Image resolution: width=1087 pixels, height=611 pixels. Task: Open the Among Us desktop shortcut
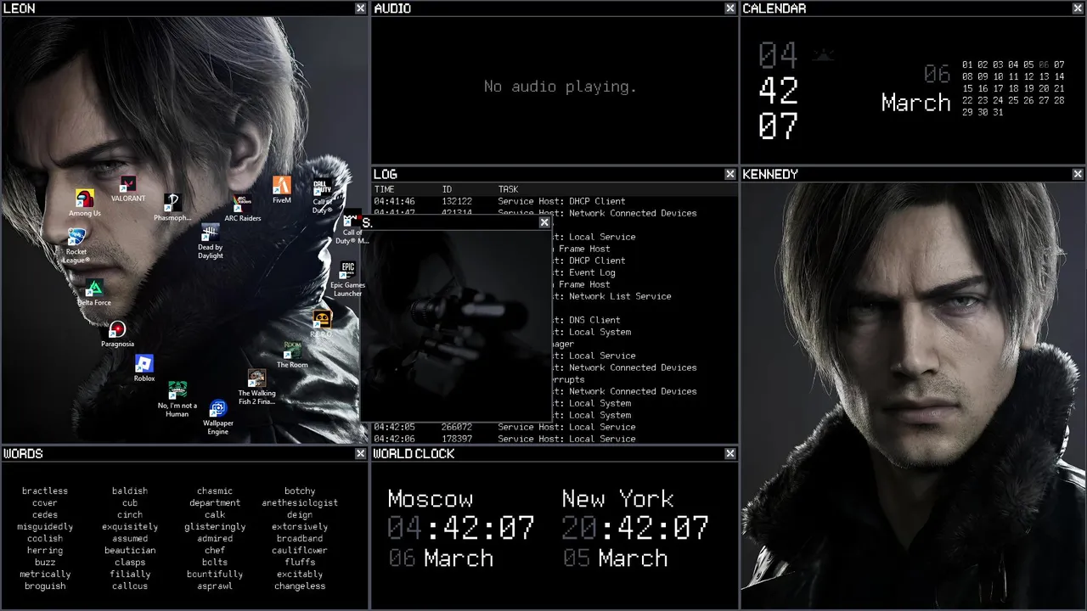pos(85,203)
